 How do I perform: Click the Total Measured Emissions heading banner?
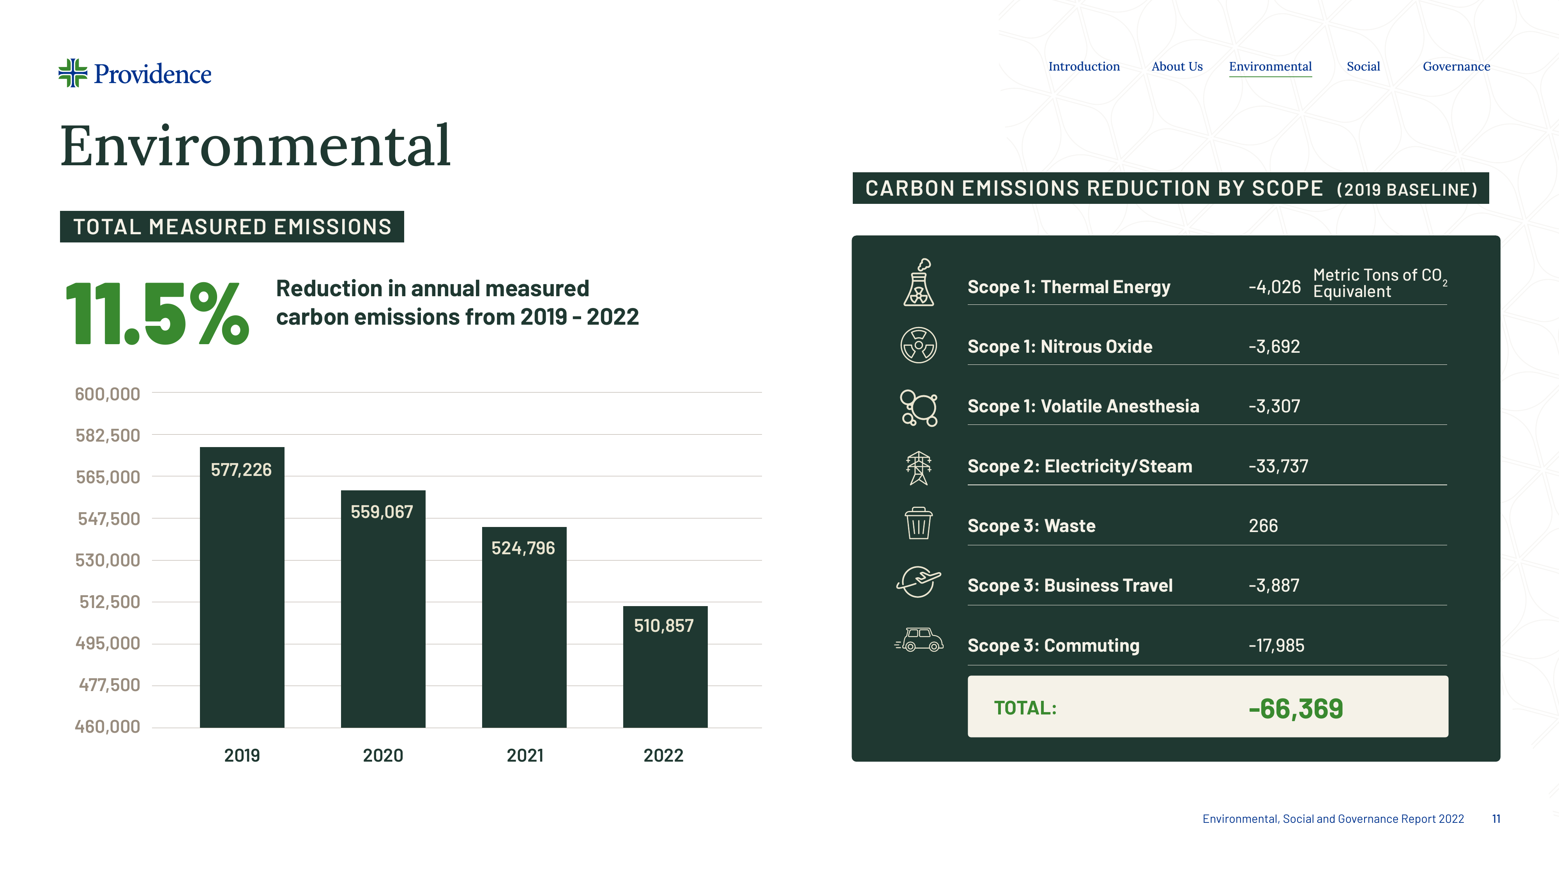point(232,226)
